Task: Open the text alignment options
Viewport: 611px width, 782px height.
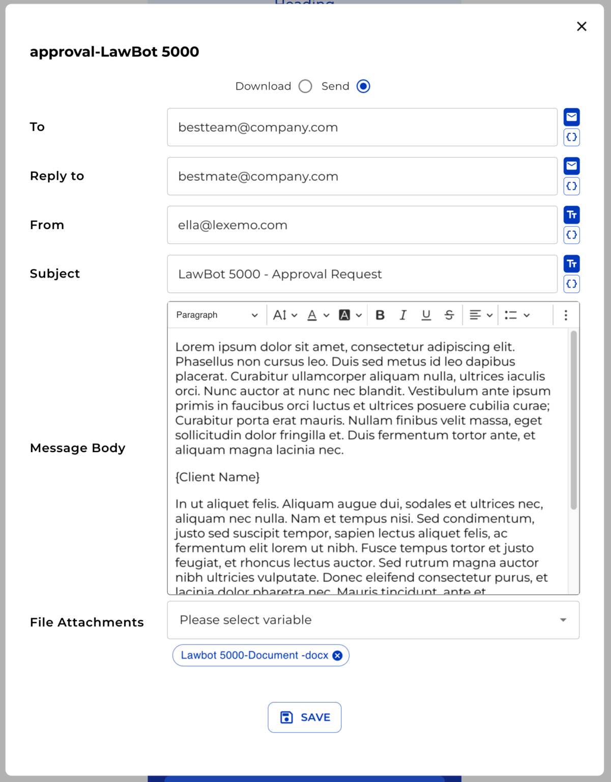Action: click(x=478, y=315)
